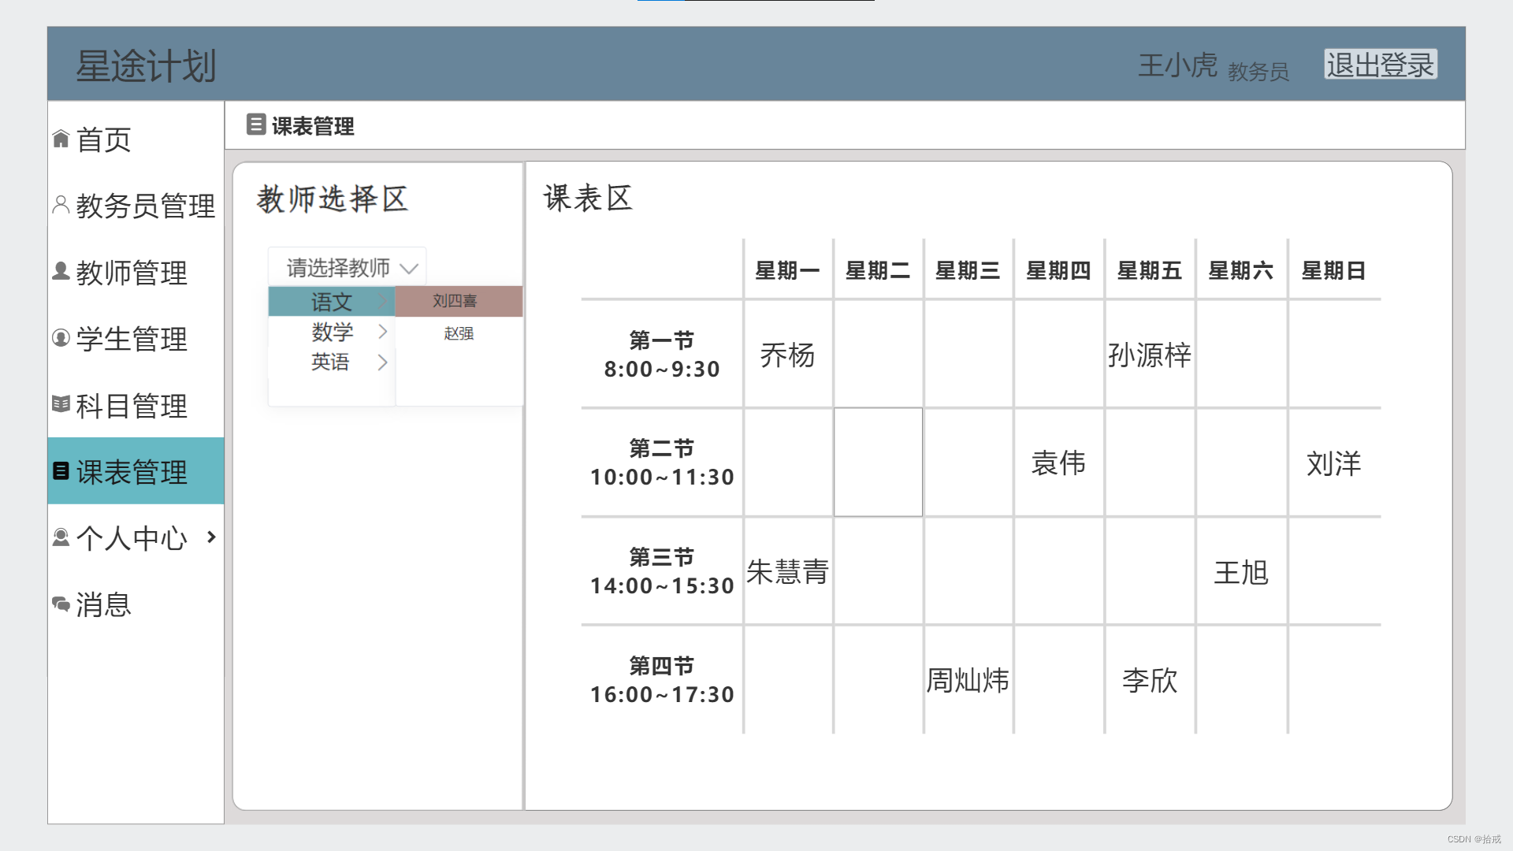This screenshot has width=1513, height=851.
Task: Expand the 数学 subject chevron
Action: coord(382,332)
